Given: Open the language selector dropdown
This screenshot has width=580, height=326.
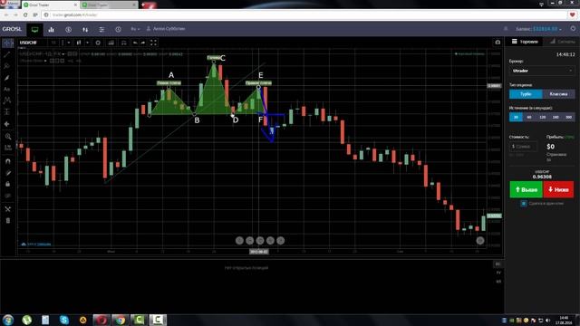Looking at the screenshot, I should click(x=135, y=29).
